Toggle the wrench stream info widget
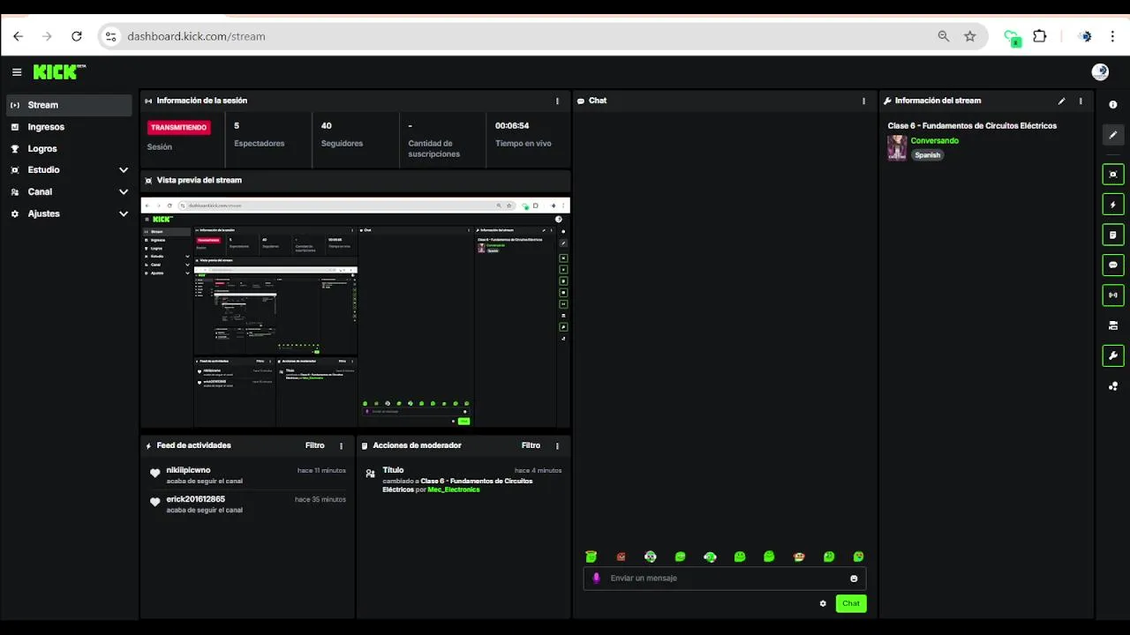The width and height of the screenshot is (1130, 635). pos(1112,356)
